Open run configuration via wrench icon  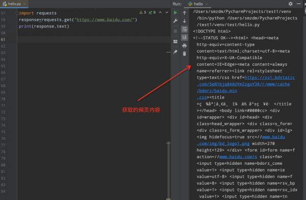pos(175,21)
